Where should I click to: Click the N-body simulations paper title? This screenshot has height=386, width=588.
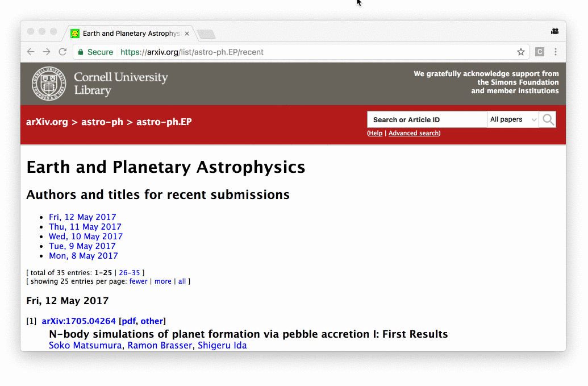[x=249, y=334]
